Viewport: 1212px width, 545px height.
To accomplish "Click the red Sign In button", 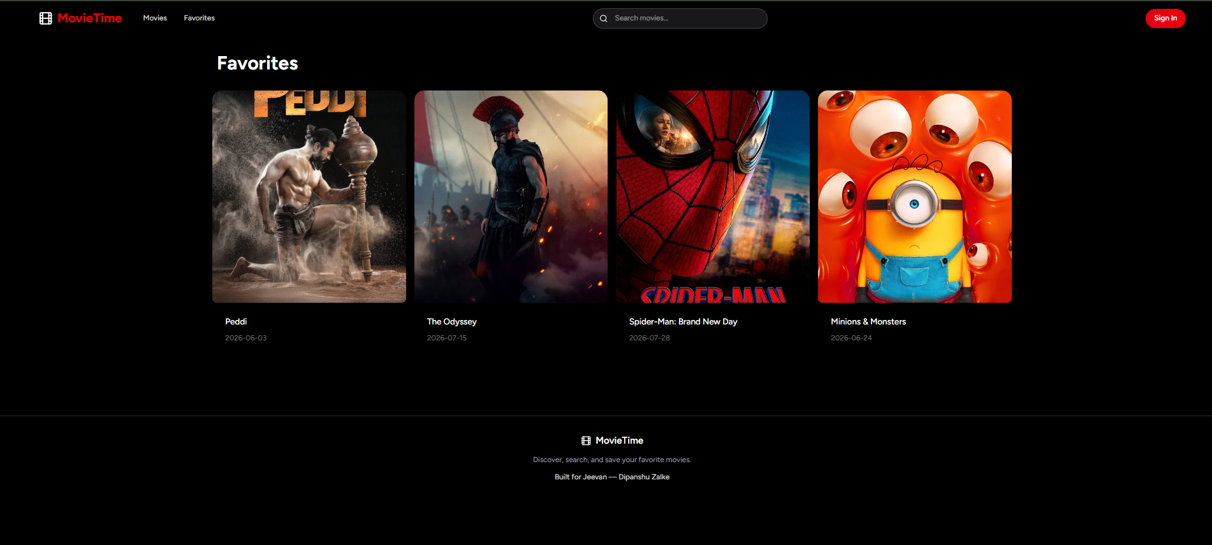I will pyautogui.click(x=1165, y=18).
